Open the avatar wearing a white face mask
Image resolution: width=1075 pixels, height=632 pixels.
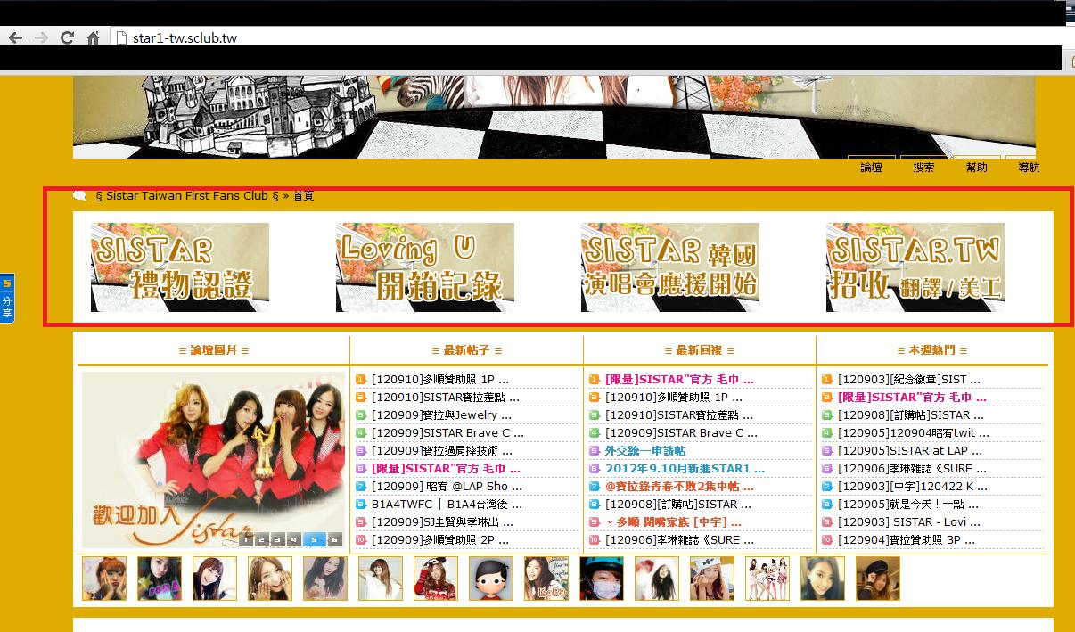(x=602, y=579)
